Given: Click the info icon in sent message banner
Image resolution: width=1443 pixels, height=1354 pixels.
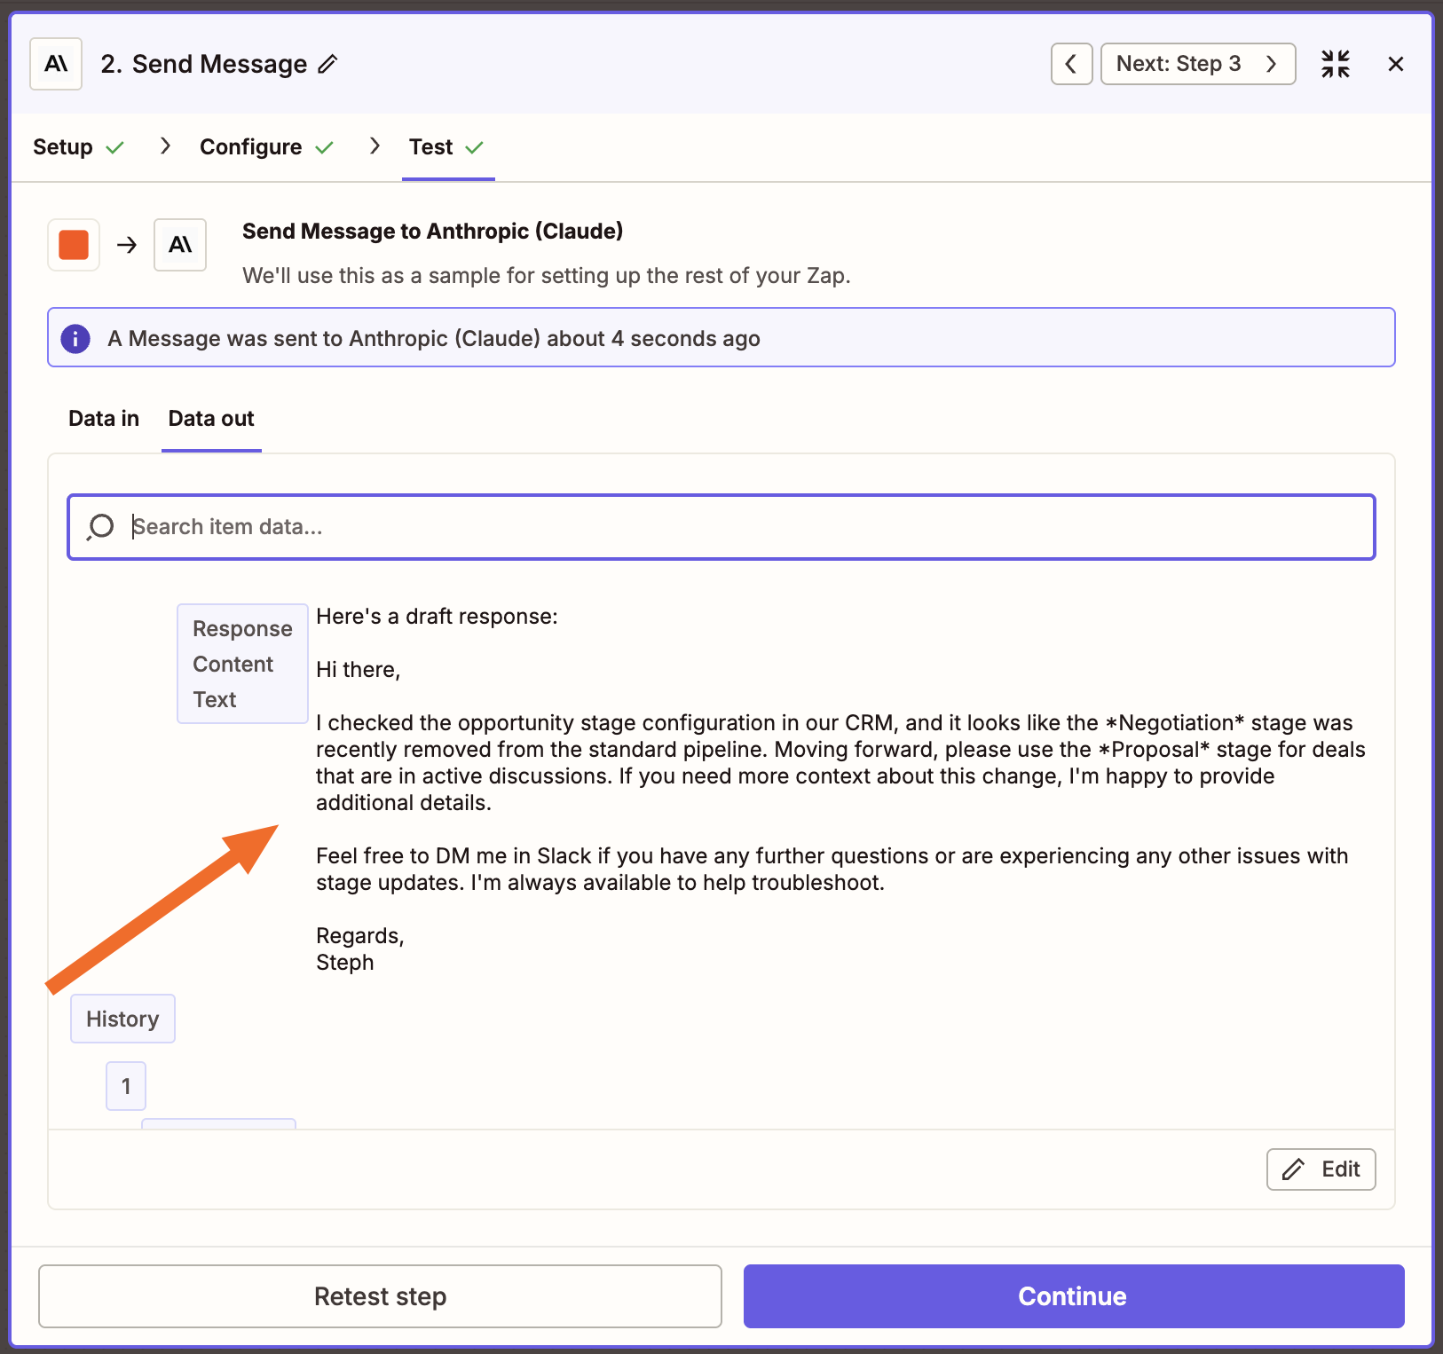Looking at the screenshot, I should [x=75, y=338].
